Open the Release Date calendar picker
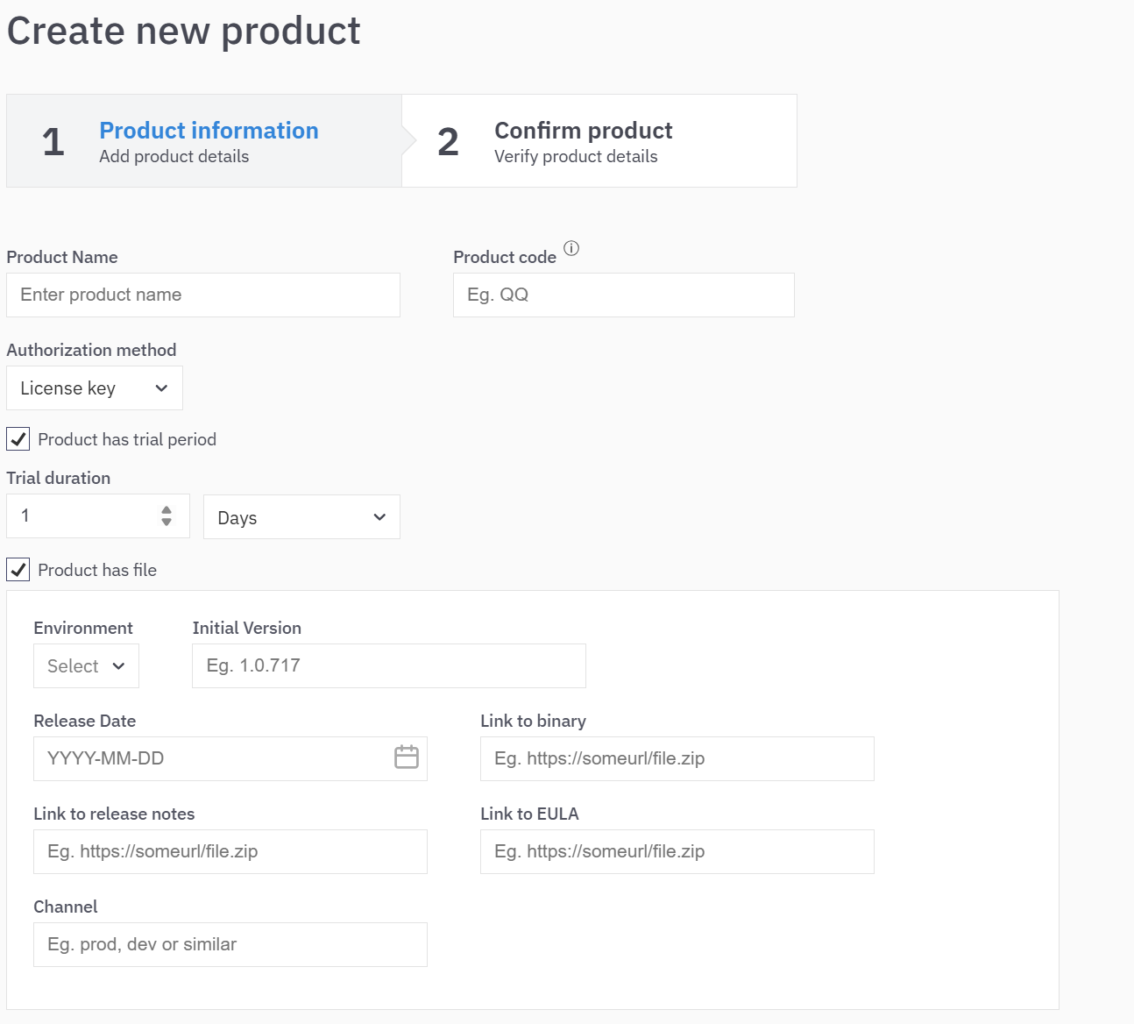 tap(407, 757)
